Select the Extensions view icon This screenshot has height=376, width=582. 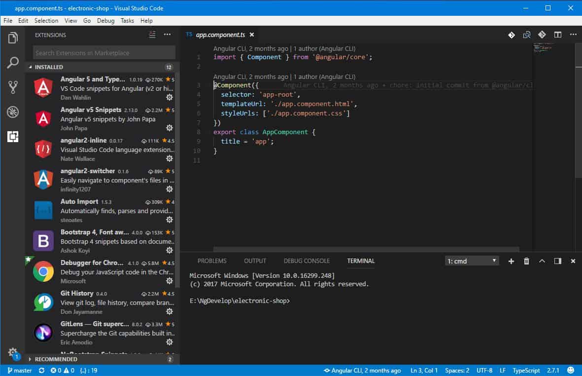click(x=13, y=136)
